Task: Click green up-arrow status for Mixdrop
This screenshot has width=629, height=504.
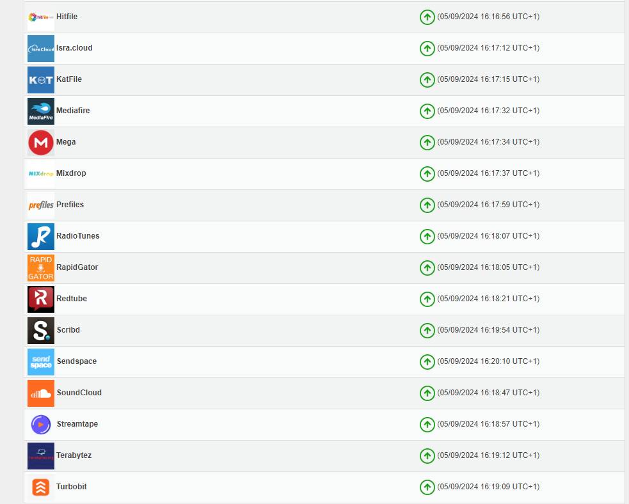Action: [x=427, y=173]
